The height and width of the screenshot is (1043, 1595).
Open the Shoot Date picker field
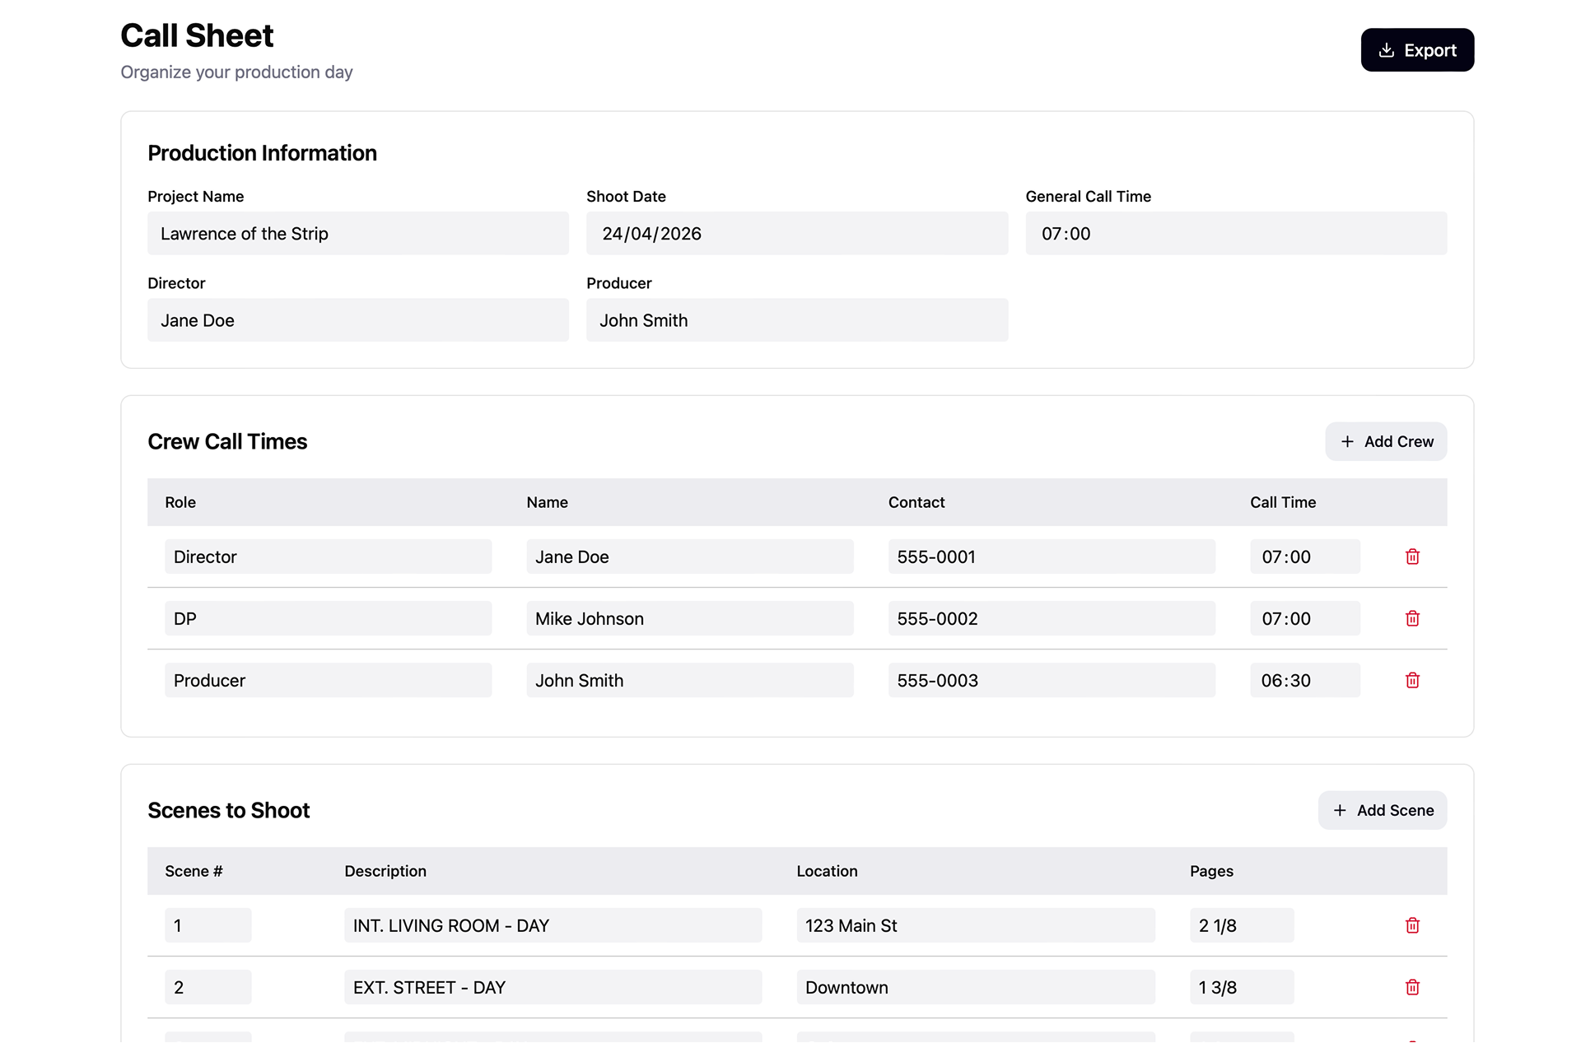point(796,233)
